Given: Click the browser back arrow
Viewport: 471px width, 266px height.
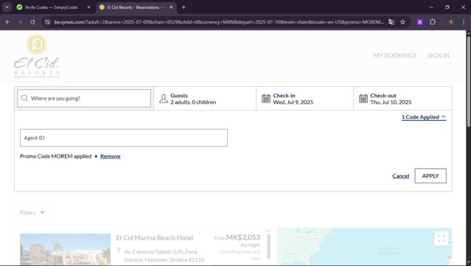Looking at the screenshot, I should (x=8, y=22).
